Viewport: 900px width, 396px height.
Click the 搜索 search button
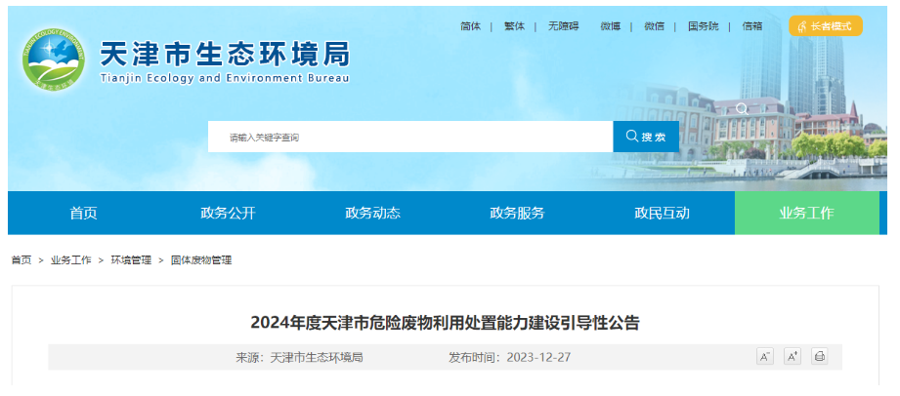pyautogui.click(x=646, y=137)
